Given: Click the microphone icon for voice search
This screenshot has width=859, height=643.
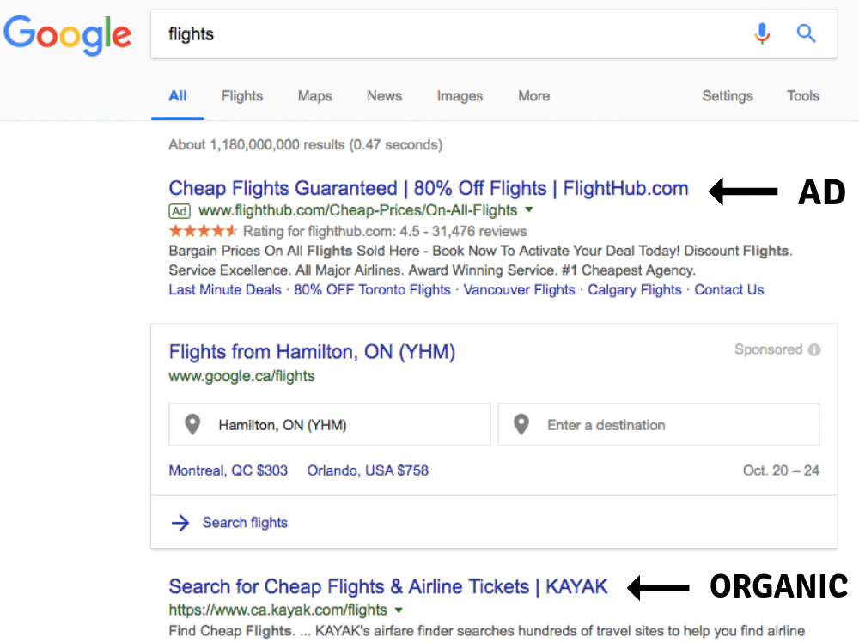Looking at the screenshot, I should tap(762, 33).
